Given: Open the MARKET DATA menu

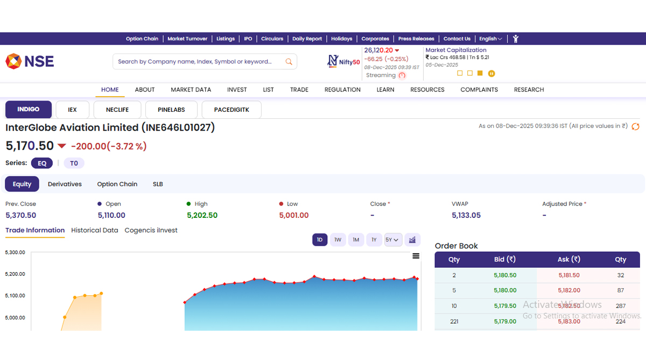Looking at the screenshot, I should pyautogui.click(x=191, y=90).
